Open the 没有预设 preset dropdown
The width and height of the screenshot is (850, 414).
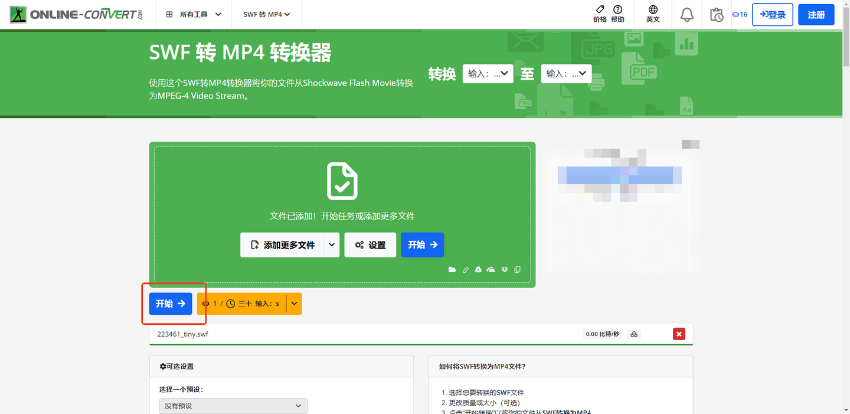(x=233, y=406)
